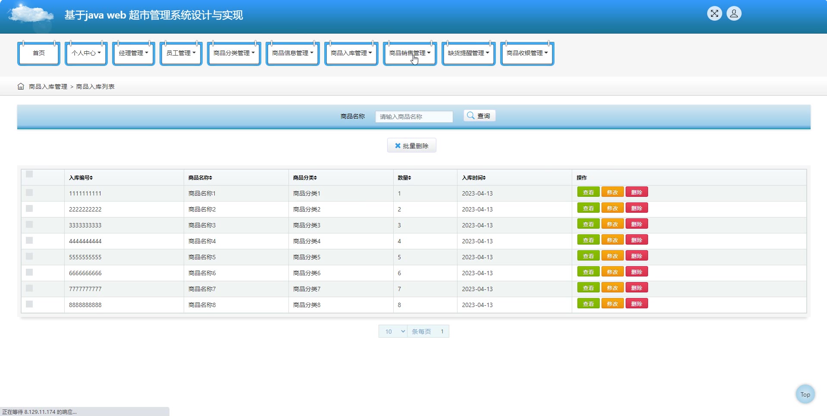This screenshot has height=416, width=827.
Task: Check the row for 商品名称1
Action: pos(29,192)
